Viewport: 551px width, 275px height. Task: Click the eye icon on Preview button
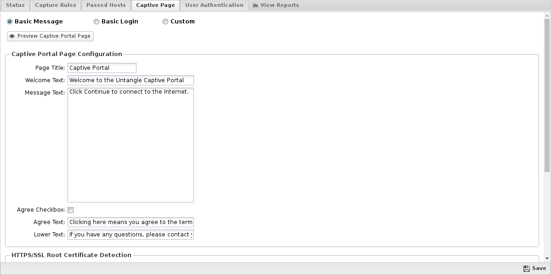12,36
